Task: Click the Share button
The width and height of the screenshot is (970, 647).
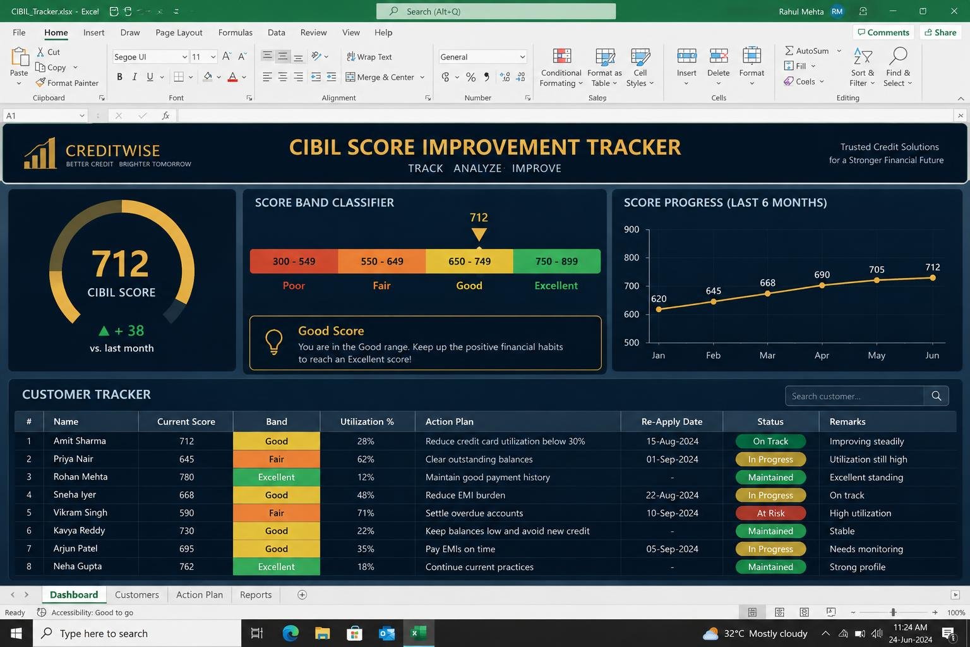Action: click(940, 32)
